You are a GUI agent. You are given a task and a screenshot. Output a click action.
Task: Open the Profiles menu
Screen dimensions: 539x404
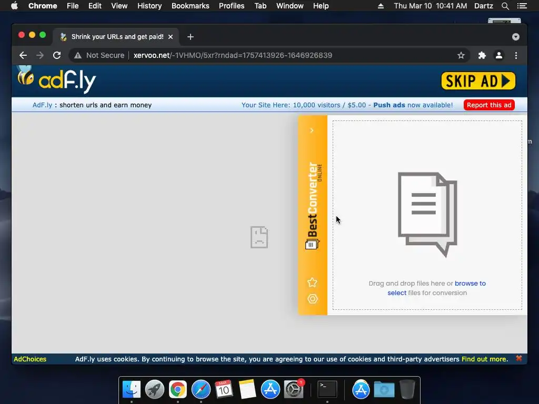pyautogui.click(x=232, y=6)
